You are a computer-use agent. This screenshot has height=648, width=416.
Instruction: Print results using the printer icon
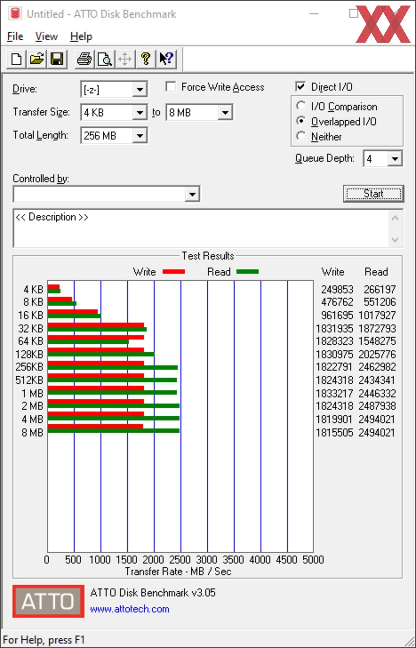point(84,59)
